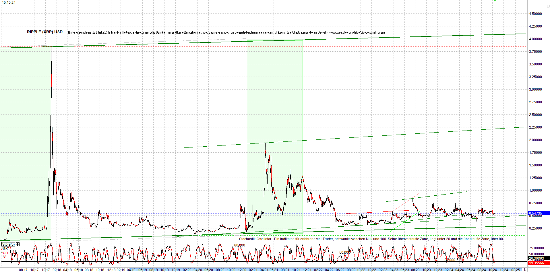Viewport: 550px width, 272px height.
Task: Click the green triangle marker above the chart
Action: tap(495, 1)
